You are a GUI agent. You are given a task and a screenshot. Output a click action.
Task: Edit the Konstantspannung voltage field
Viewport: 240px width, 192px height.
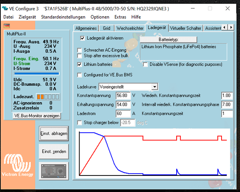(123, 95)
